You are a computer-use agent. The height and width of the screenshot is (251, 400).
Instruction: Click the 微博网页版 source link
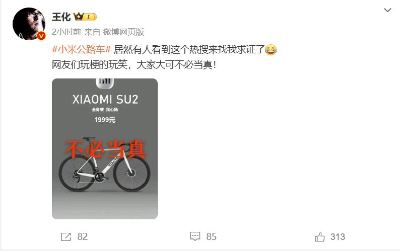tap(123, 32)
